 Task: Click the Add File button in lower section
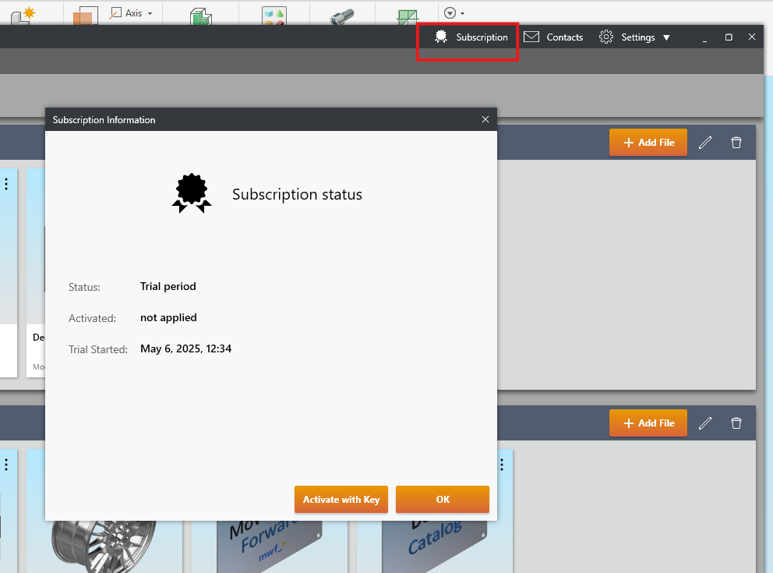pyautogui.click(x=648, y=423)
